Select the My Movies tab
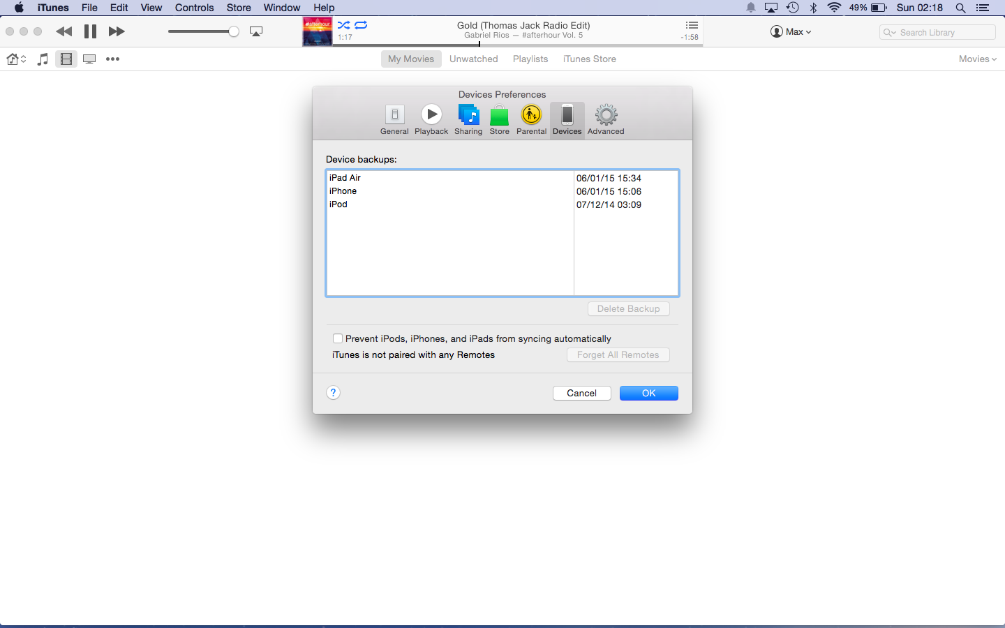The image size is (1005, 628). tap(411, 59)
